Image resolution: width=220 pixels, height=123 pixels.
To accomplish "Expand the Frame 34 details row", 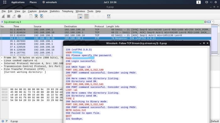I will pyautogui.click(x=2, y=58).
